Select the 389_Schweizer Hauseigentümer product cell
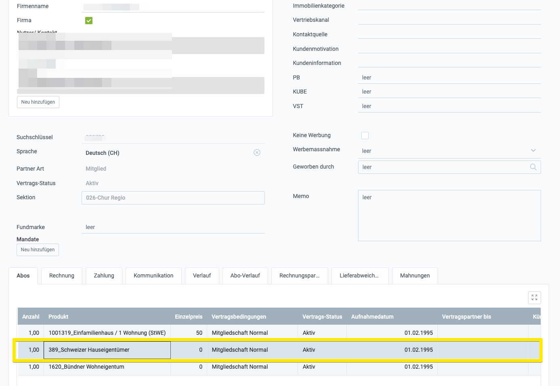This screenshot has width=560, height=386. coord(107,350)
